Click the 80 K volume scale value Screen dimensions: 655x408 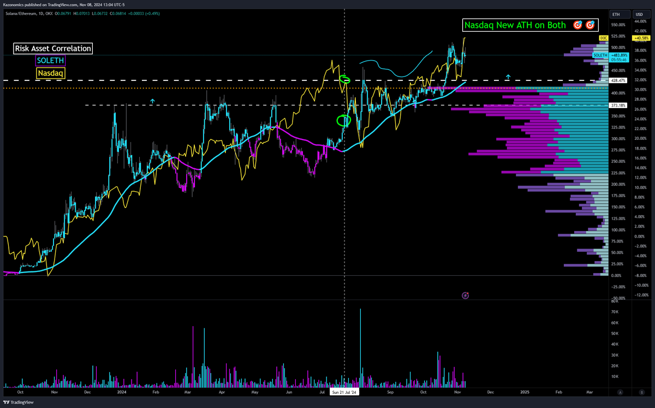614,301
